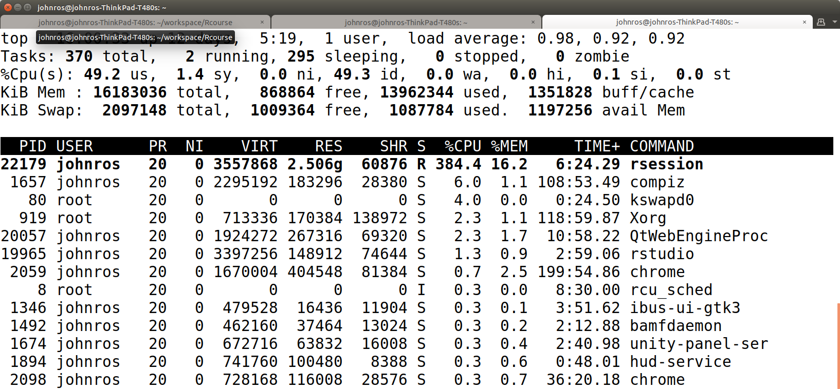Close the ~/workspace/Rcourse terminal tab
The height and width of the screenshot is (389, 840).
coord(262,22)
